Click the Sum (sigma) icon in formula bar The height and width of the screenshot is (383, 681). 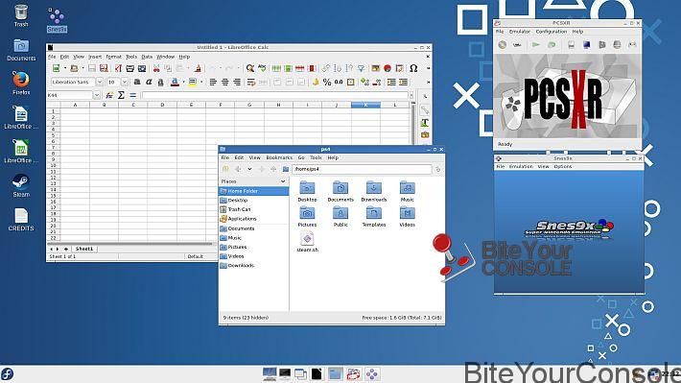[121, 95]
